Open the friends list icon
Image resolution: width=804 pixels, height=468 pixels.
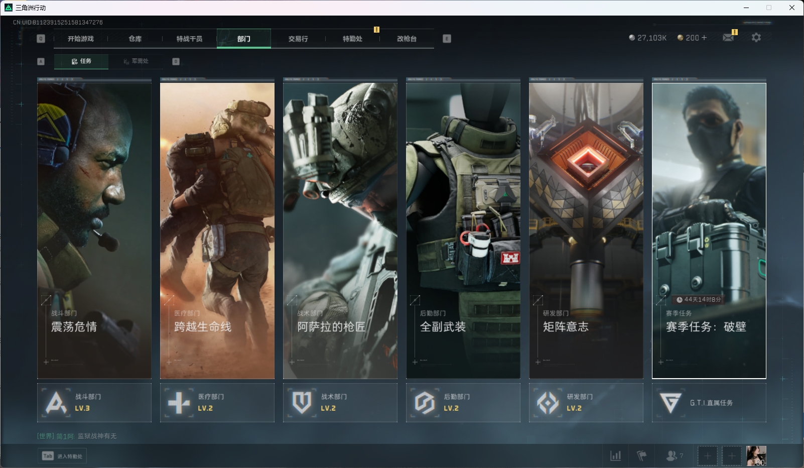(x=674, y=455)
